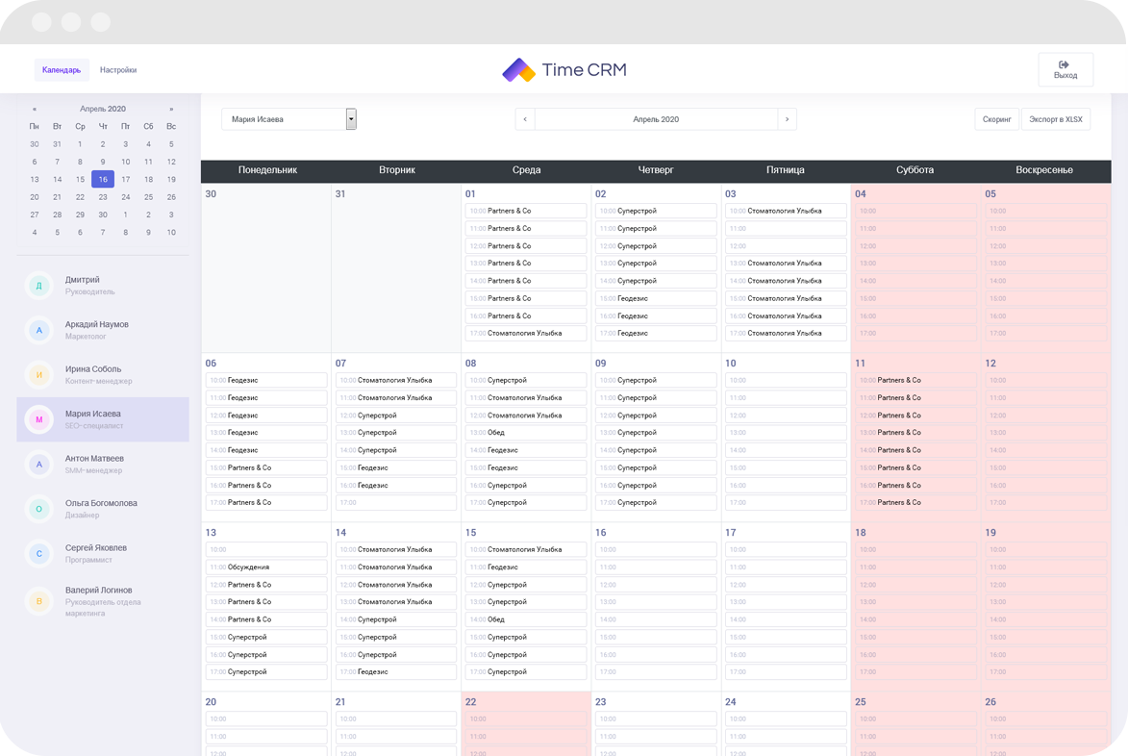Open 11:00 Обсуждения slot on day 13
Viewport: 1128px width, 756px height.
coord(266,567)
